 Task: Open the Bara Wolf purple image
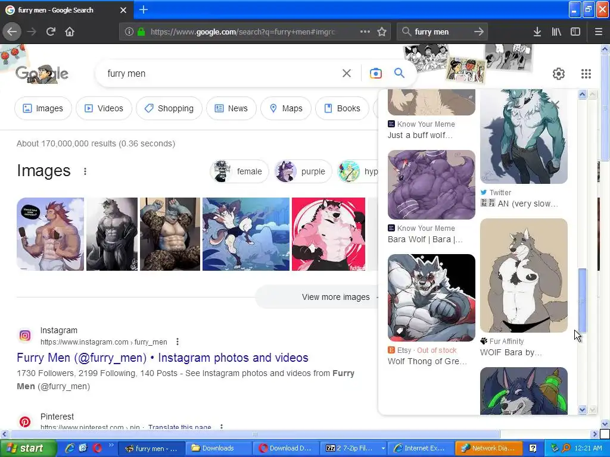pos(431,184)
